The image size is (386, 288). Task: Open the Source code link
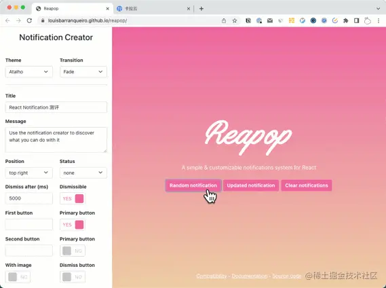coord(286,276)
